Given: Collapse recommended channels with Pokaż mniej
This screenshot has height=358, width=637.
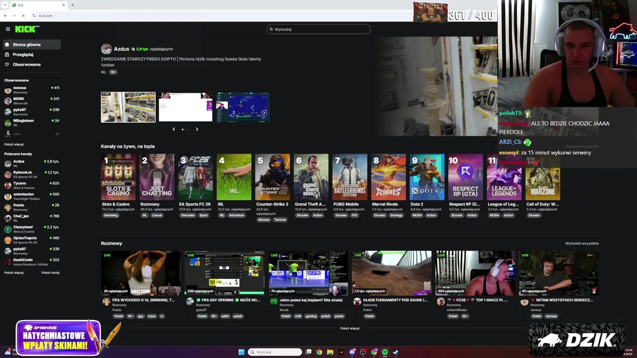Looking at the screenshot, I should (50, 273).
